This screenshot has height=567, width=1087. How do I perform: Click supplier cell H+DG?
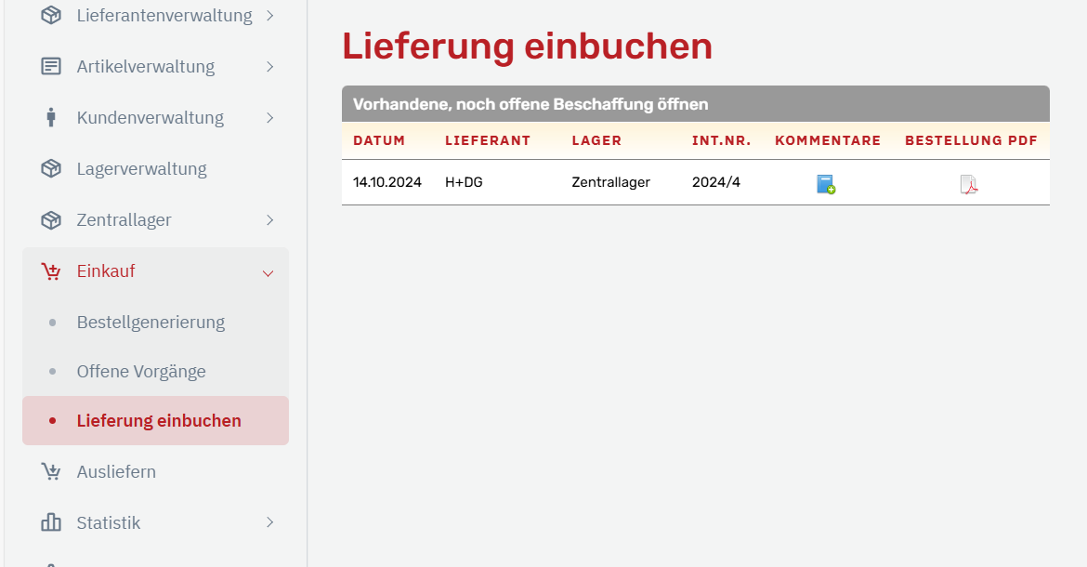point(464,182)
